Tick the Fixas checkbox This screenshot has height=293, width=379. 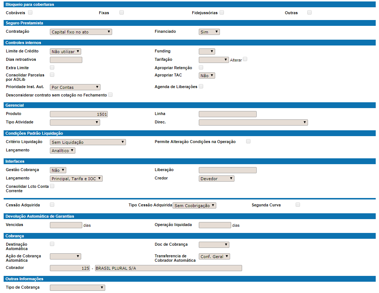(x=122, y=12)
